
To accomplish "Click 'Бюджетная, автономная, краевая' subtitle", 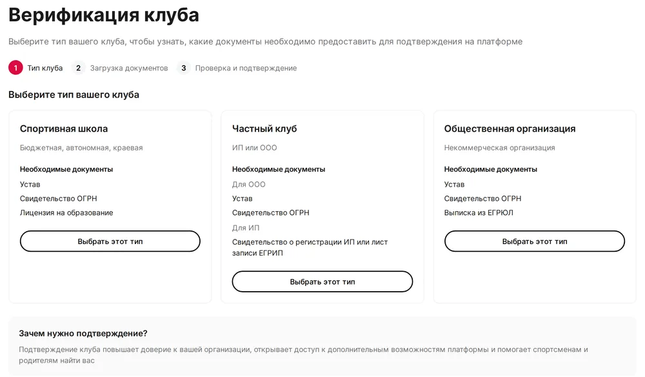I will pyautogui.click(x=81, y=148).
